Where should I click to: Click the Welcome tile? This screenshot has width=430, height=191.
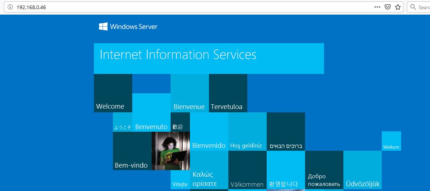tap(113, 93)
